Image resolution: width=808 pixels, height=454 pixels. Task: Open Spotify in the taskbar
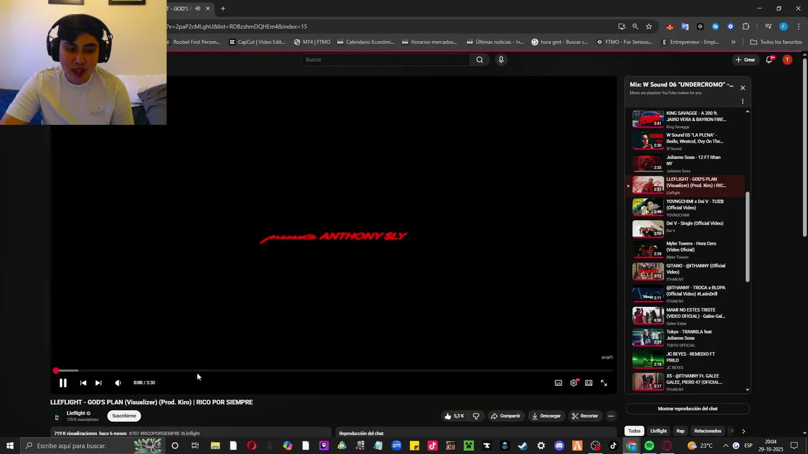650,446
